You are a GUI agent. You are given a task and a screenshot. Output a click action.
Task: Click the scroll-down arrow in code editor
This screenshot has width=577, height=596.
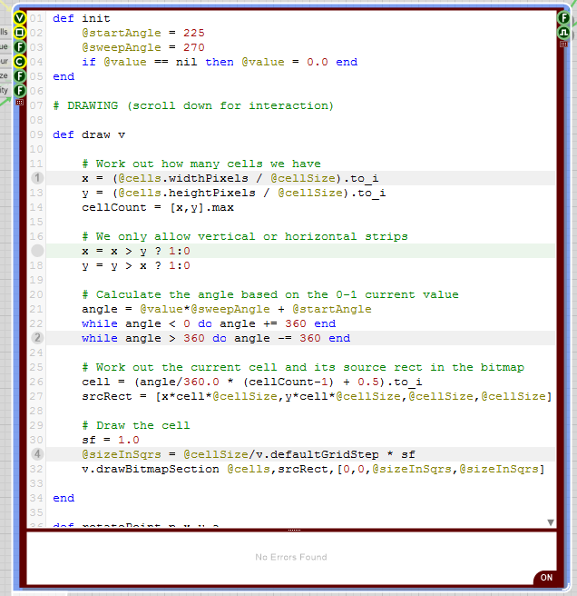pos(550,522)
